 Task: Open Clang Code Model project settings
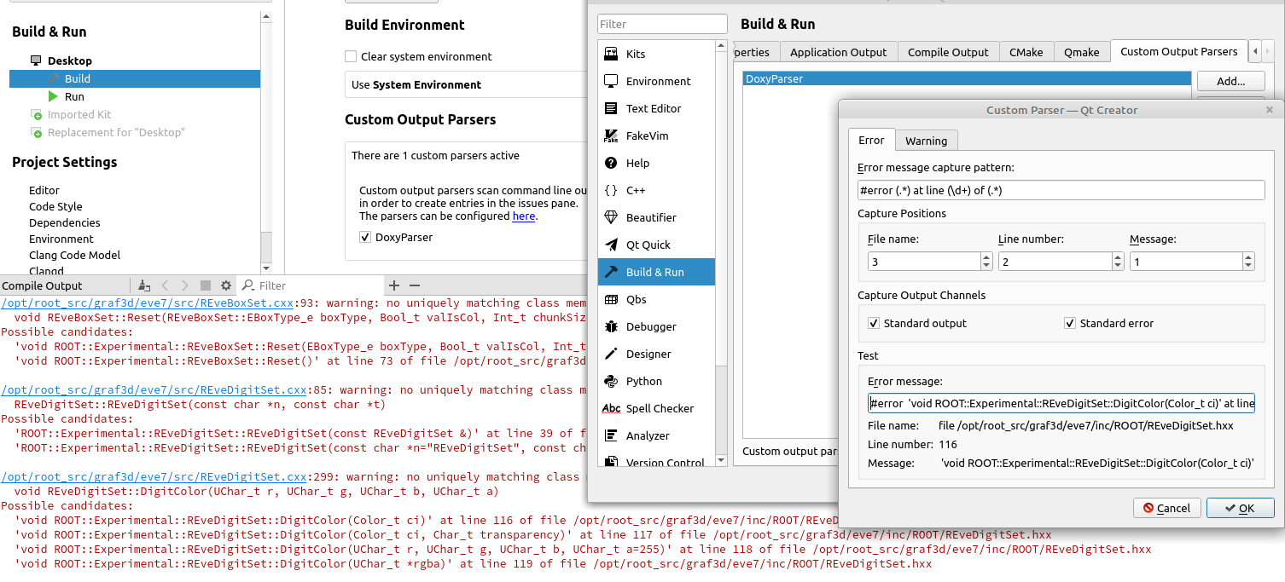pyautogui.click(x=74, y=255)
